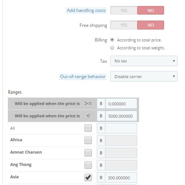Image resolution: width=185 pixels, height=185 pixels.
Task: Edit the Asia price field 300.000000
Action: click(x=121, y=178)
